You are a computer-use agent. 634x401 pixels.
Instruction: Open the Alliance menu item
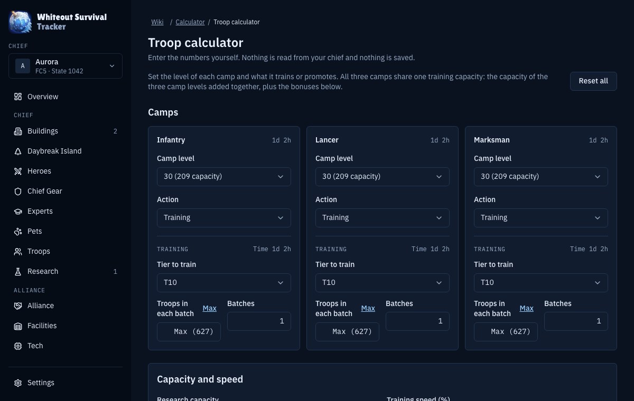click(x=66, y=305)
